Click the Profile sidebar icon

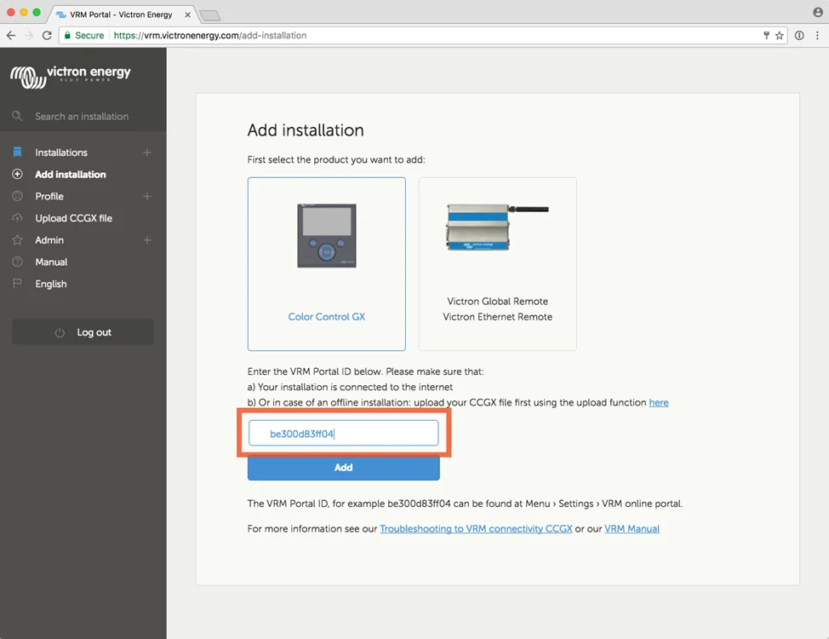click(17, 196)
